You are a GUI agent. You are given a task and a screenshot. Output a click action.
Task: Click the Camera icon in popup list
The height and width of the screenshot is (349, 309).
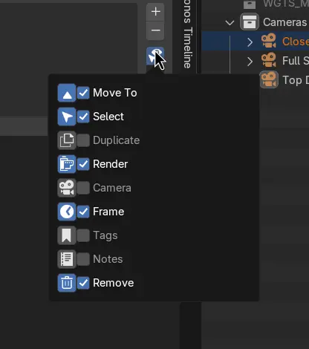click(67, 188)
